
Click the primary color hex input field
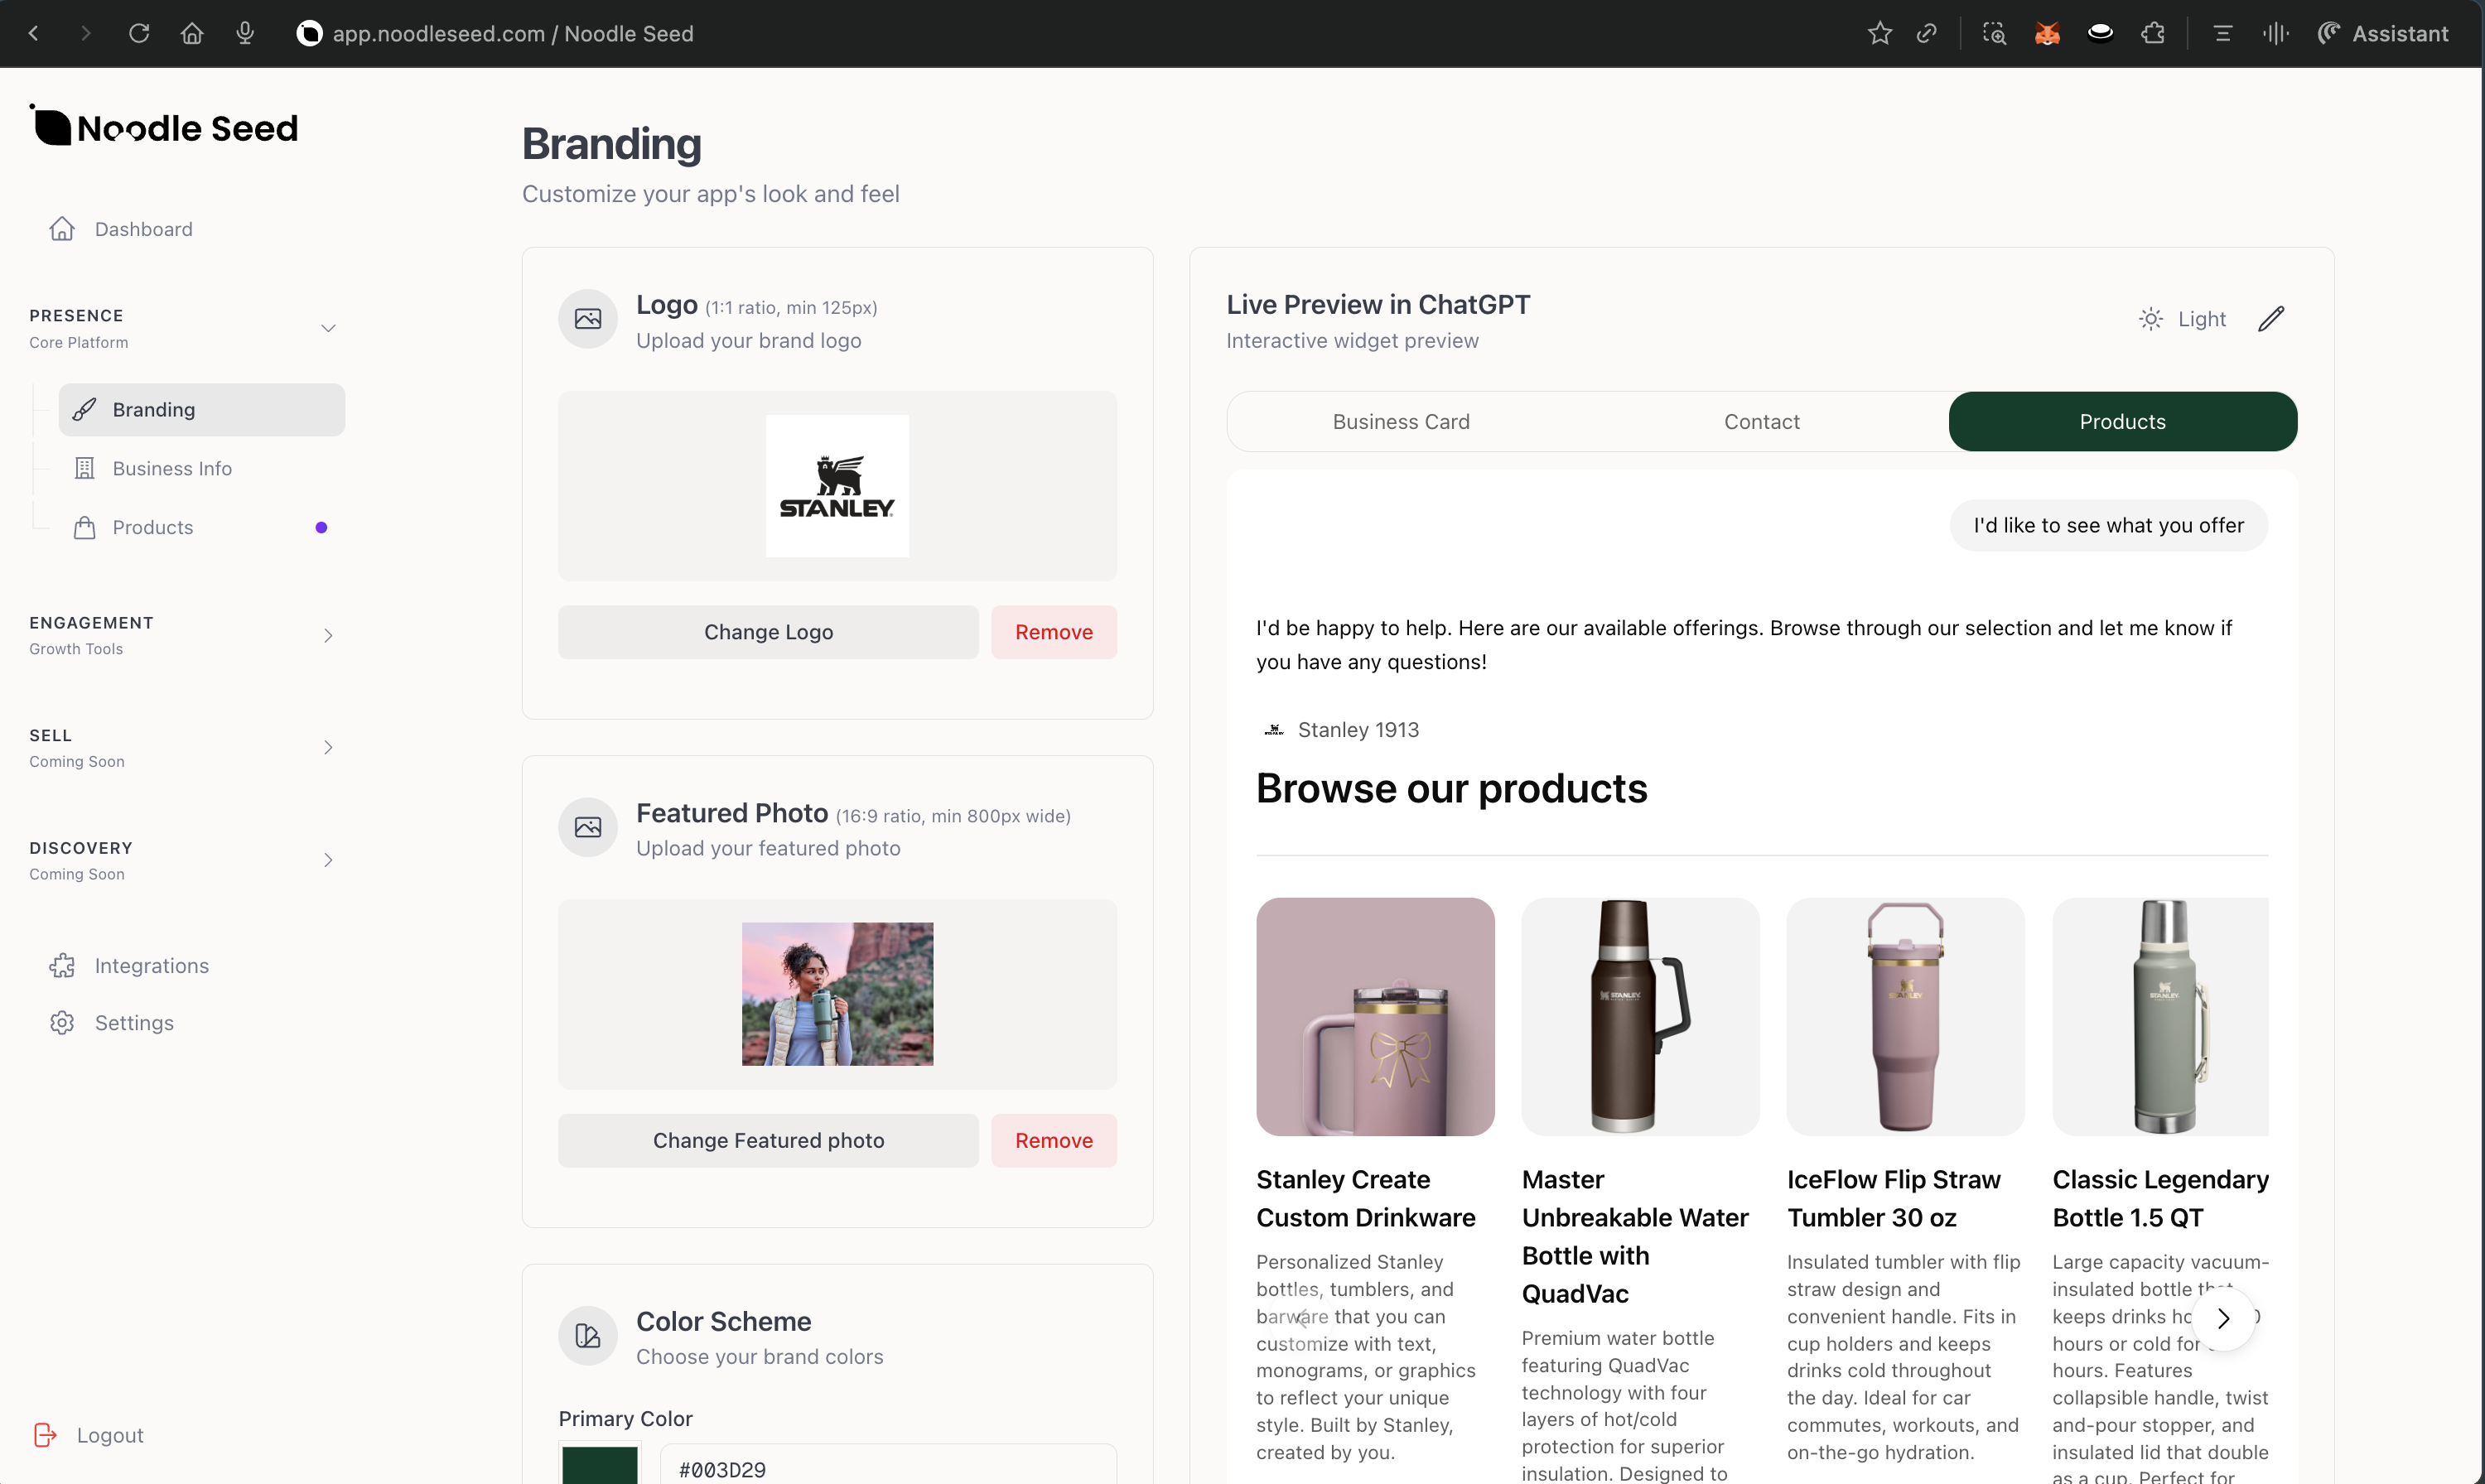click(888, 1469)
